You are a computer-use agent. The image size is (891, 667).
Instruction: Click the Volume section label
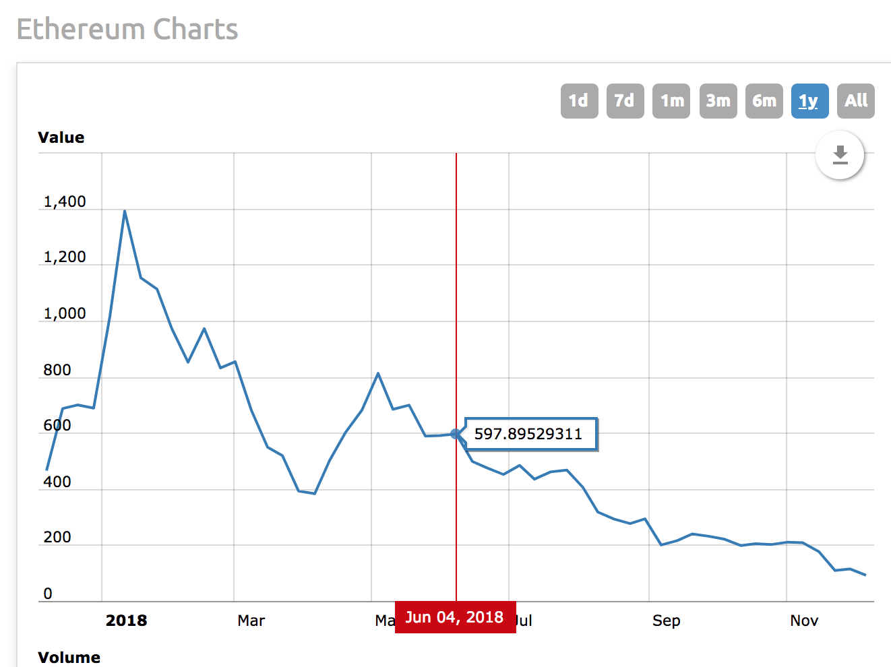click(69, 658)
